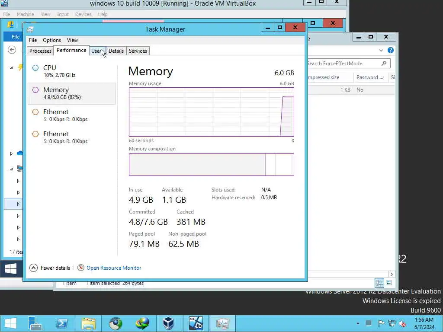Switch to the Users tab
443x332 pixels.
(97, 51)
